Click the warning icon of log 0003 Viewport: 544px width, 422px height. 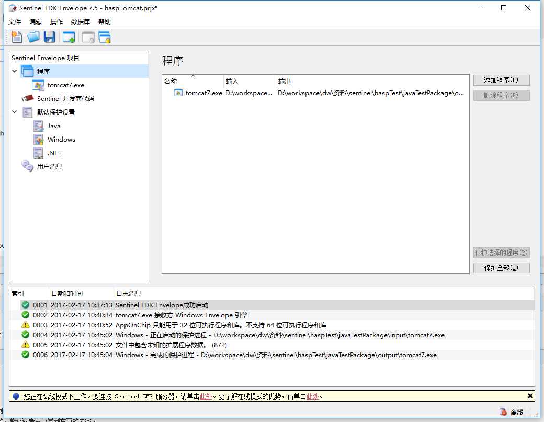[25, 325]
